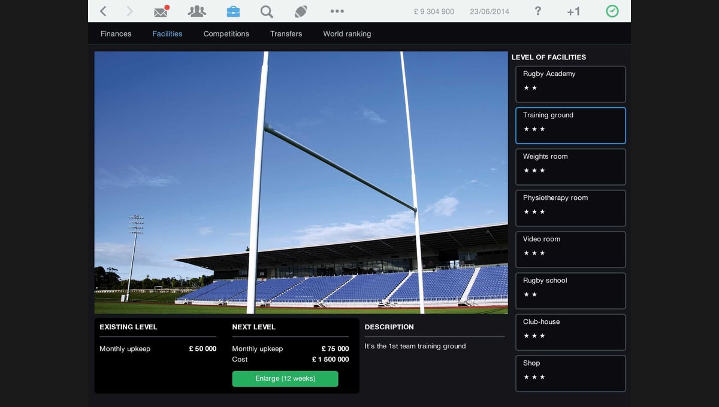Open the club briefcase icon
This screenshot has width=719, height=407.
point(233,11)
